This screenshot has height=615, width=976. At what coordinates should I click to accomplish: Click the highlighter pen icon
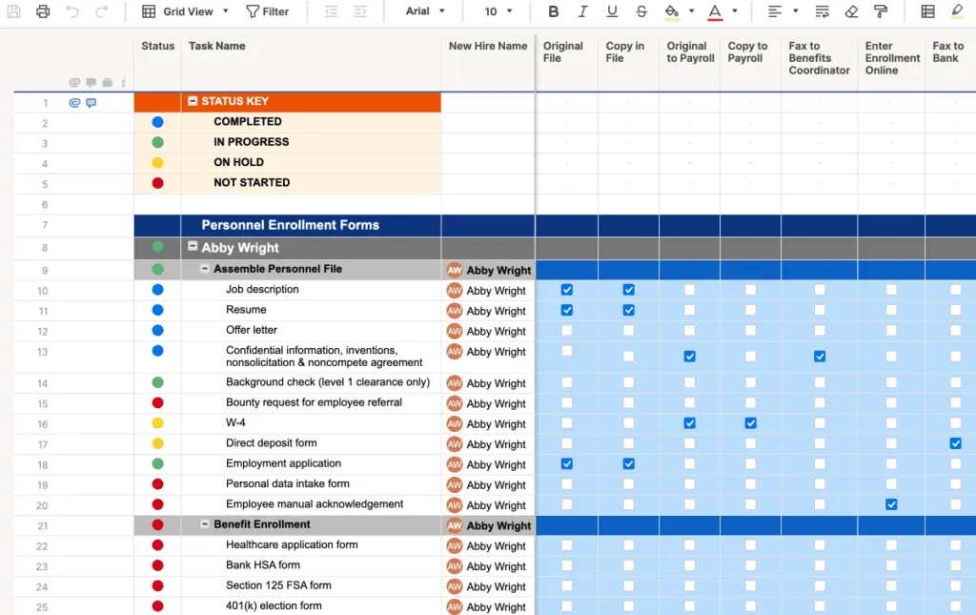click(x=957, y=10)
